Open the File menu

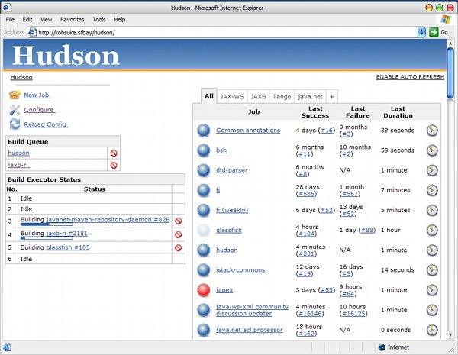(10, 19)
